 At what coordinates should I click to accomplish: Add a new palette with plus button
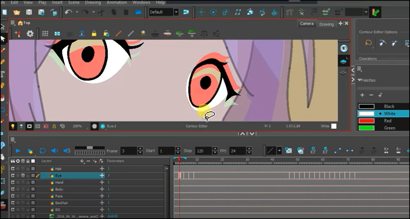(x=362, y=95)
